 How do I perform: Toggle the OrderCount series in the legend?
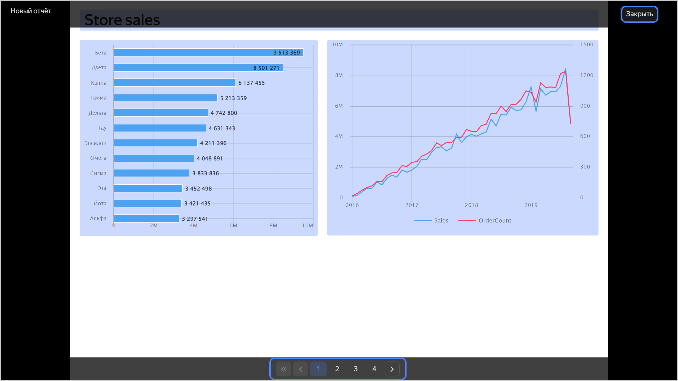(x=495, y=220)
